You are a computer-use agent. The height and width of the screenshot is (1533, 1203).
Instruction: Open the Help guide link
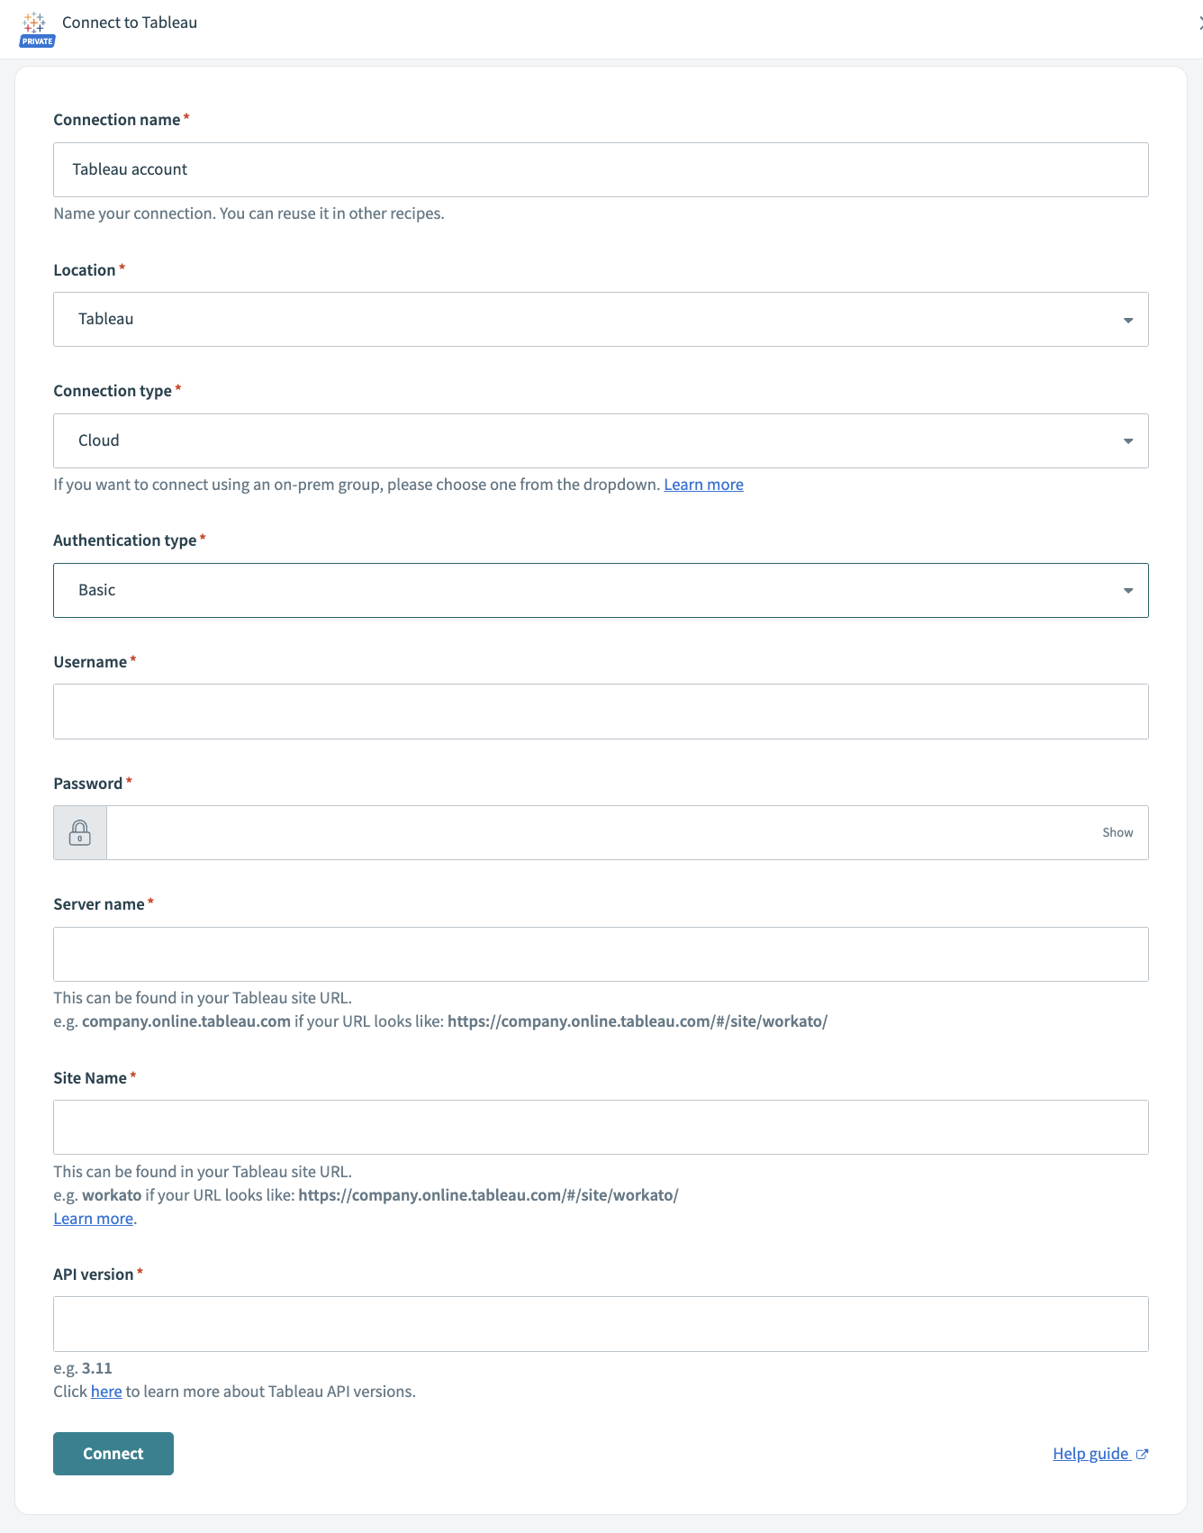pos(1090,1454)
